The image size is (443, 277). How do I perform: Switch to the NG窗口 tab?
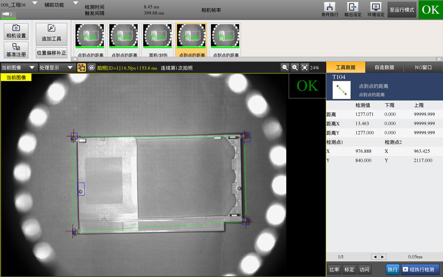point(423,67)
